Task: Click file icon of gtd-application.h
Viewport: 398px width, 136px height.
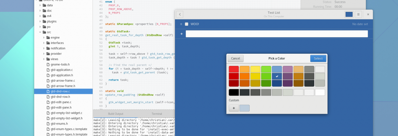Action: 48,75
